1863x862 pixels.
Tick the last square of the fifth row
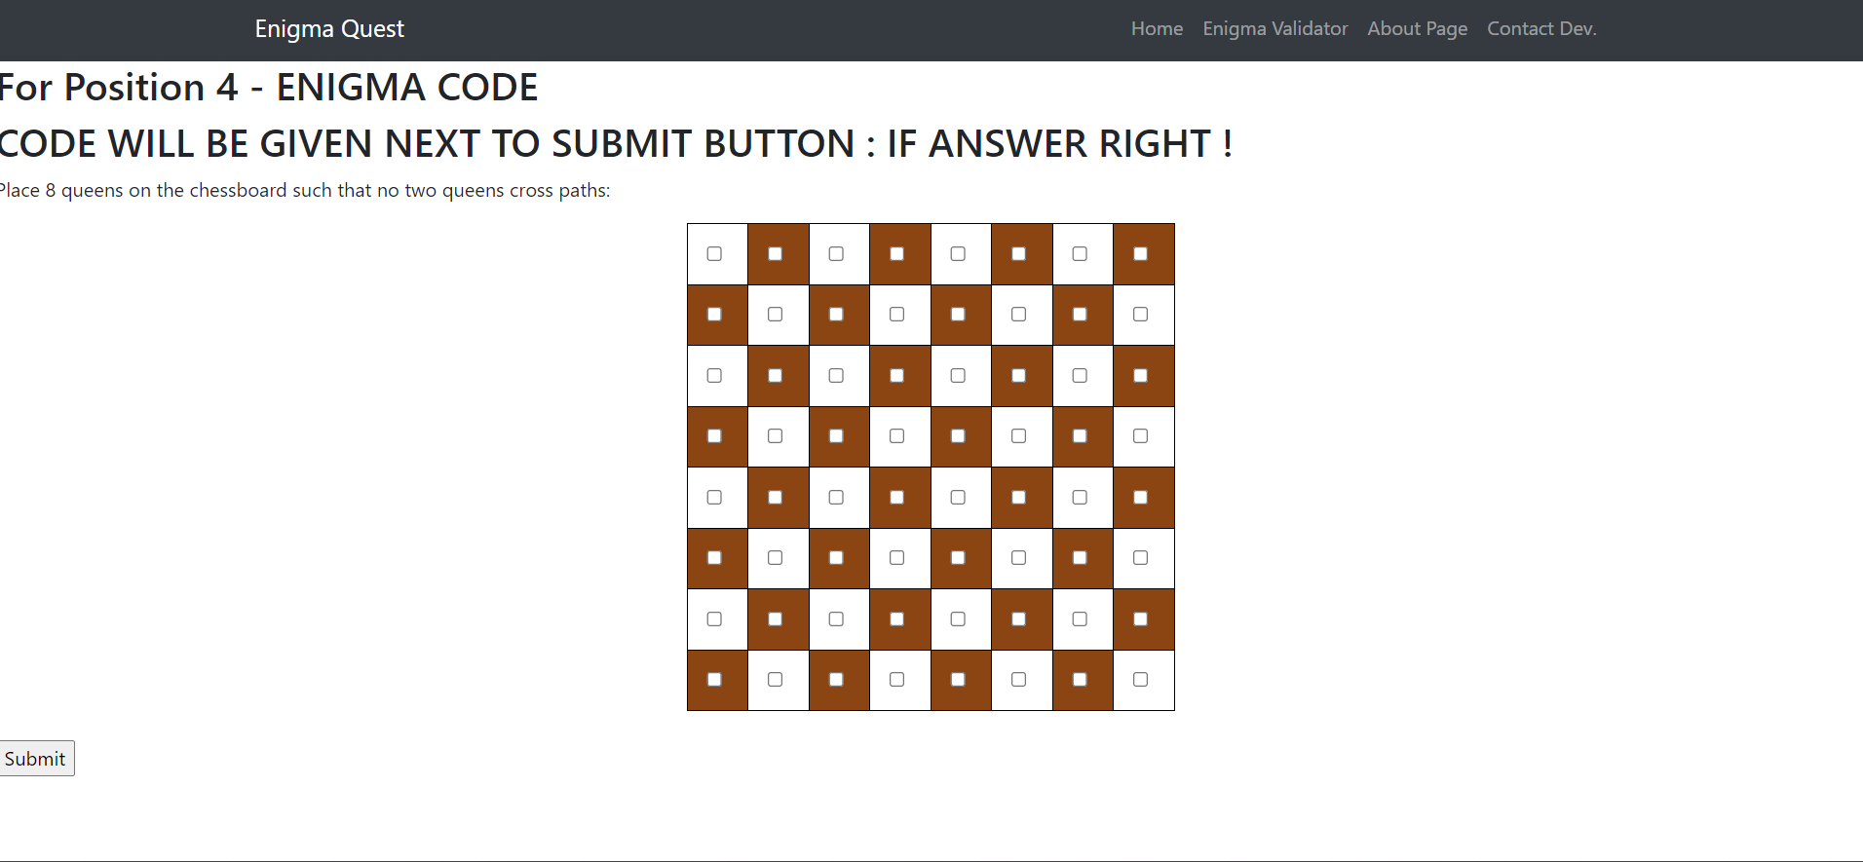tap(1141, 497)
